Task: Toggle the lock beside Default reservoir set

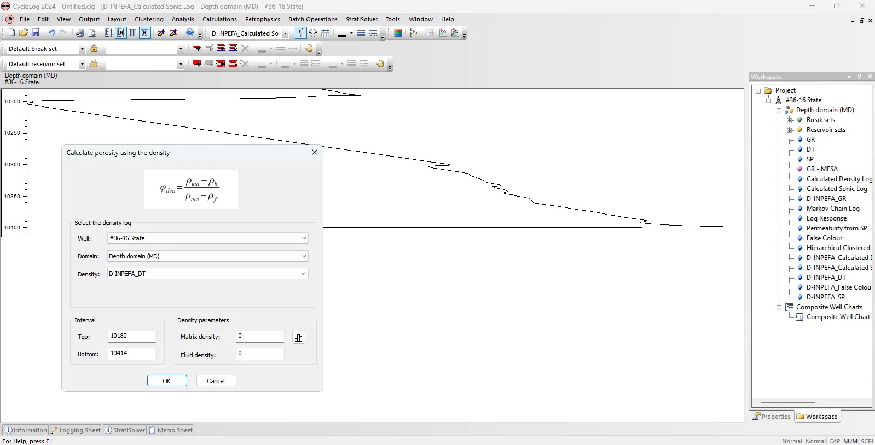Action: (x=94, y=64)
